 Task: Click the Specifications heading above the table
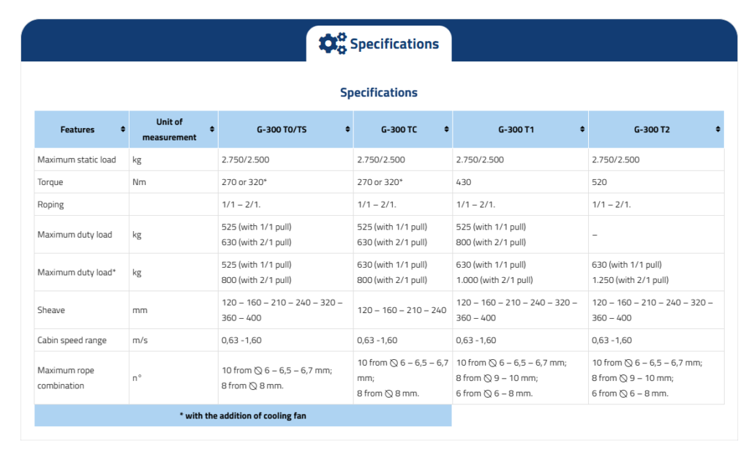pos(378,93)
